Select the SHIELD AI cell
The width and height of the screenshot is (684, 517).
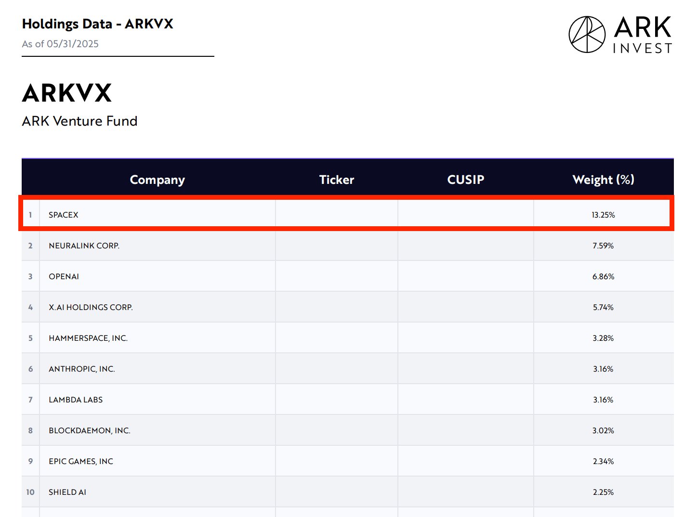pos(158,492)
